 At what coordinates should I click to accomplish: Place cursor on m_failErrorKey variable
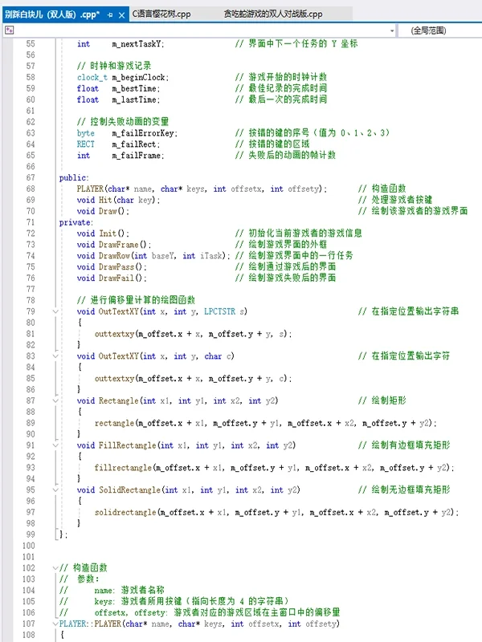click(x=145, y=133)
